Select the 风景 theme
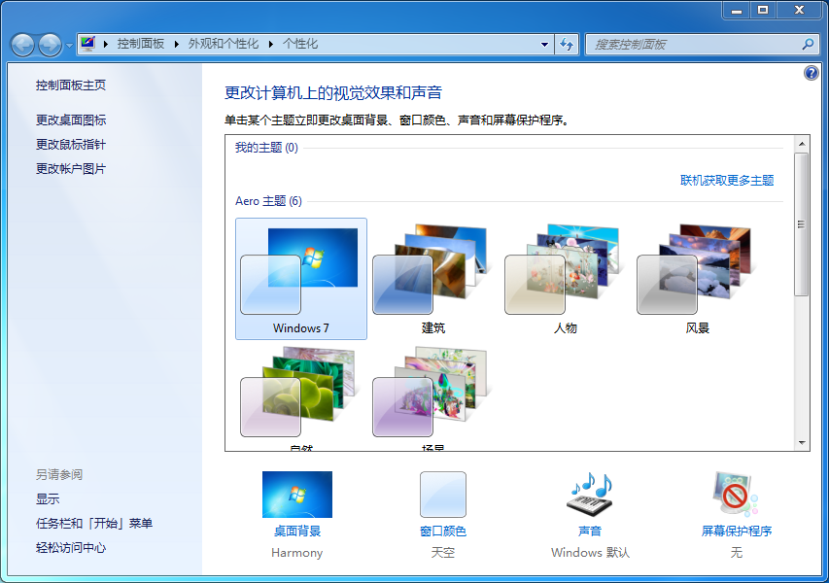This screenshot has width=829, height=583. point(698,279)
